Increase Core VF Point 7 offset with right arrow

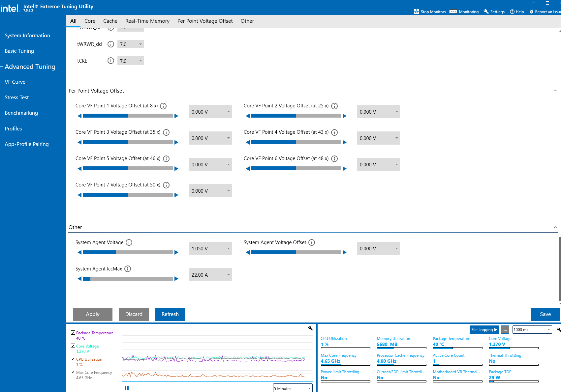(176, 195)
